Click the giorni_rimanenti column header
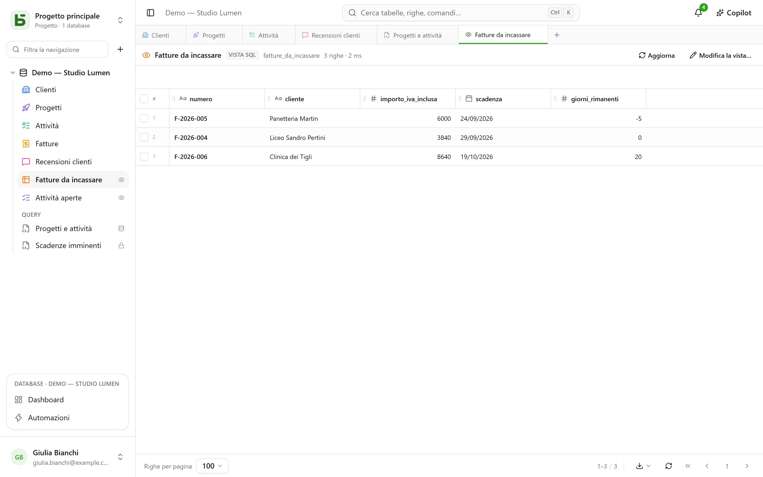Image resolution: width=763 pixels, height=477 pixels. pyautogui.click(x=598, y=99)
